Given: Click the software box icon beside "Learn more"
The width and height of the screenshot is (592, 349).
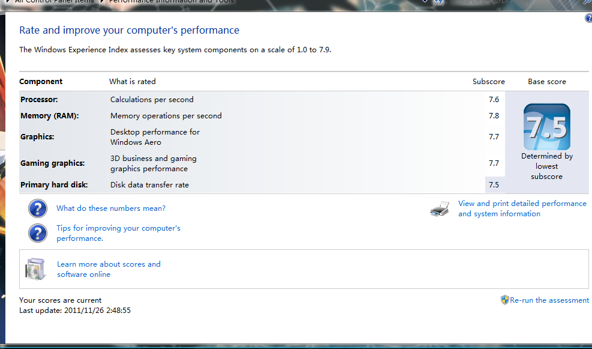Looking at the screenshot, I should (35, 269).
